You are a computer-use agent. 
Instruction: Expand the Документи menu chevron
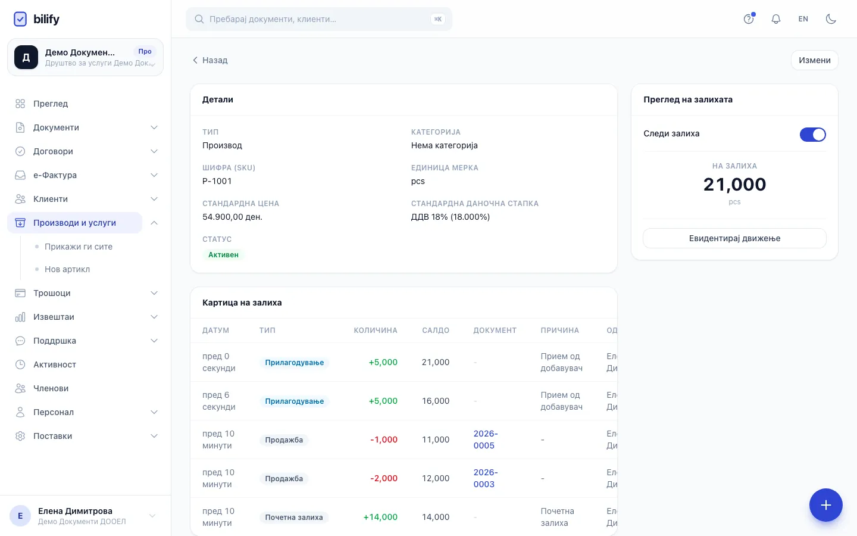click(x=154, y=127)
